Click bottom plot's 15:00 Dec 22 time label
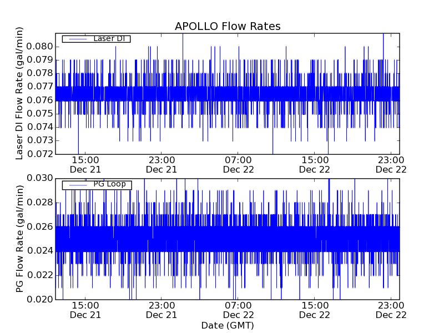This screenshot has height=333, width=444. point(315,310)
